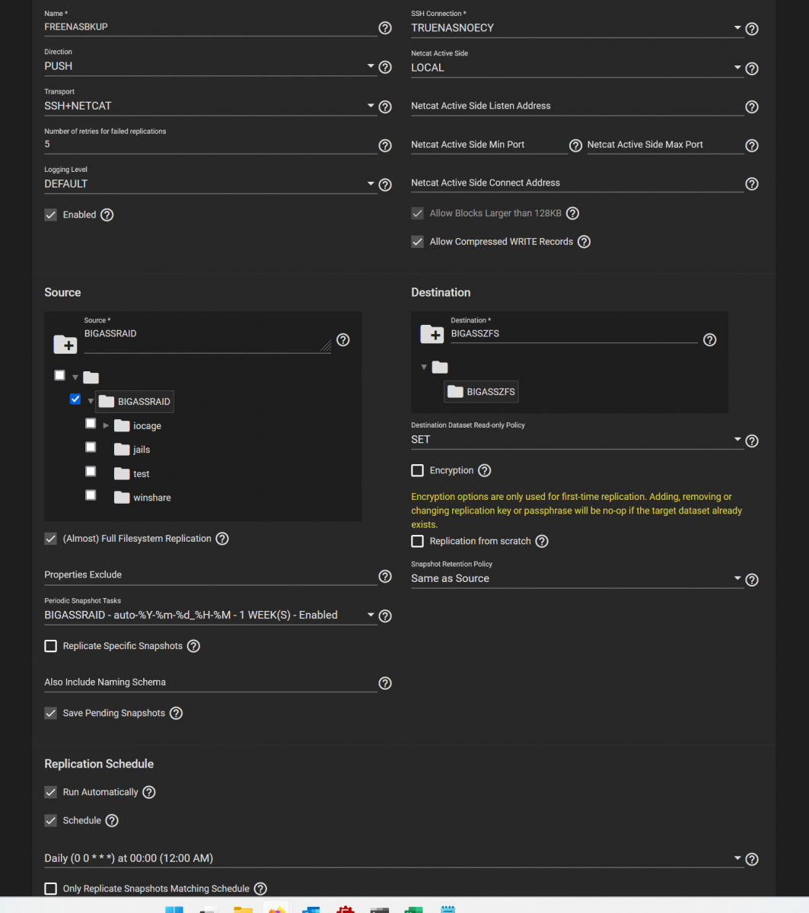809x913 pixels.
Task: Click the Properties Exclude input field
Action: 210,575
